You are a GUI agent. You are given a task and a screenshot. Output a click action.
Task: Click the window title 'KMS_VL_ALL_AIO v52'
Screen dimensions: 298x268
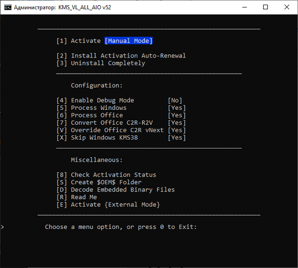click(85, 7)
